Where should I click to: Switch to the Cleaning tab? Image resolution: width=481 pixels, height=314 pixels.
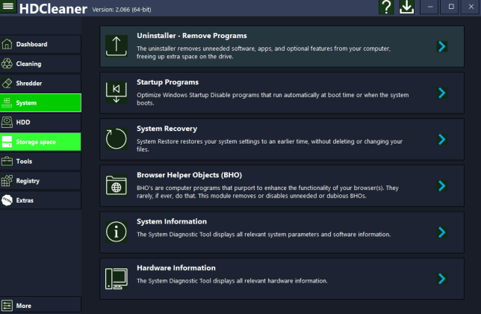[40, 64]
